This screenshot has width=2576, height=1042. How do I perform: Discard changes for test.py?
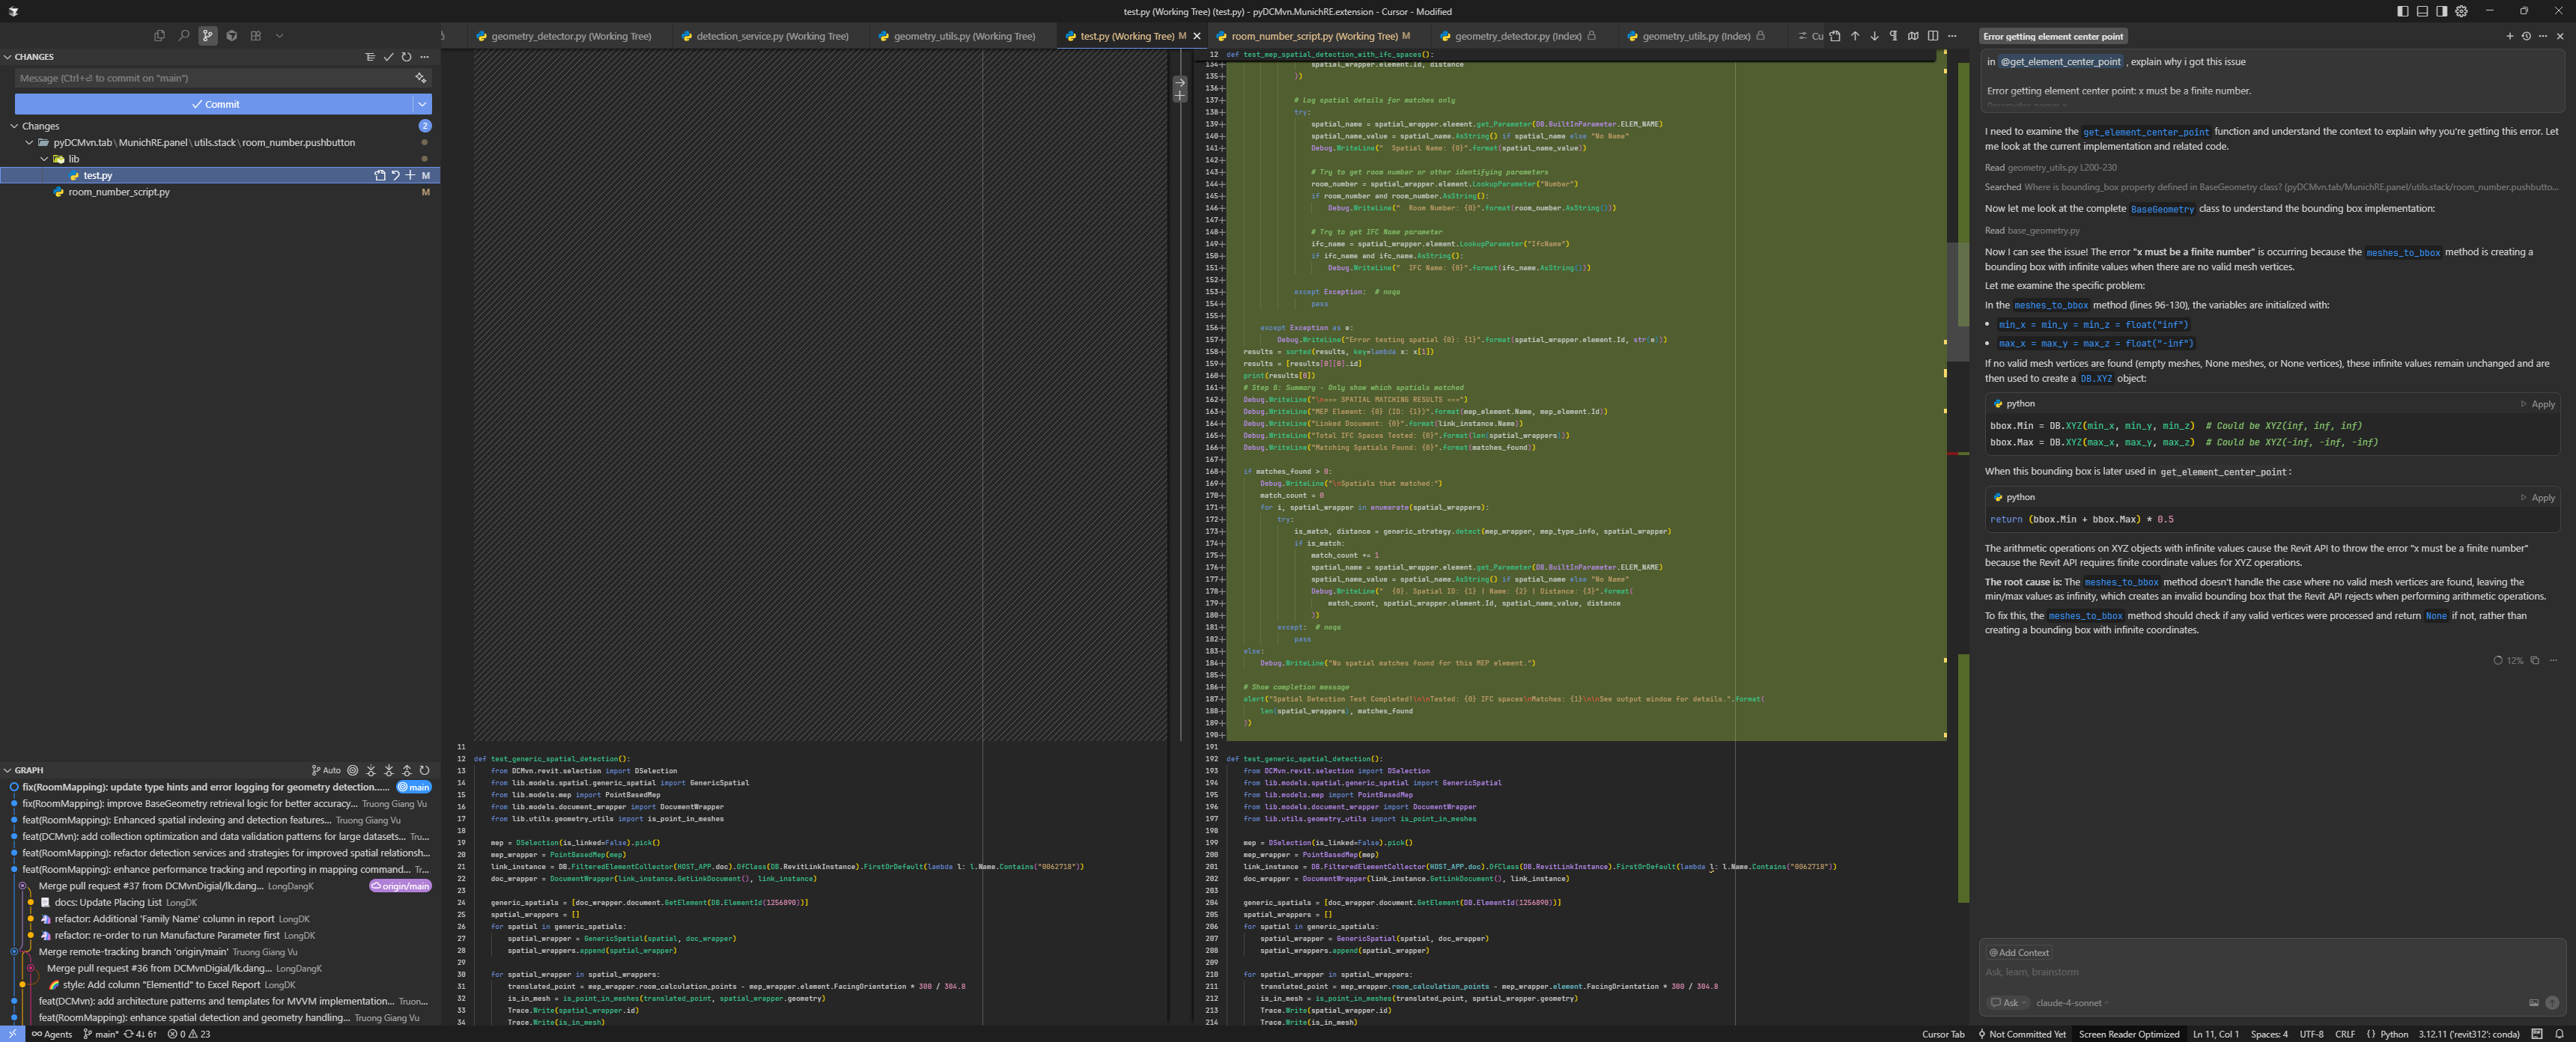[395, 175]
